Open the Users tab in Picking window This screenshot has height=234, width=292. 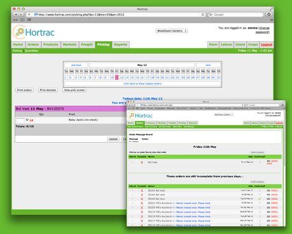(240, 44)
